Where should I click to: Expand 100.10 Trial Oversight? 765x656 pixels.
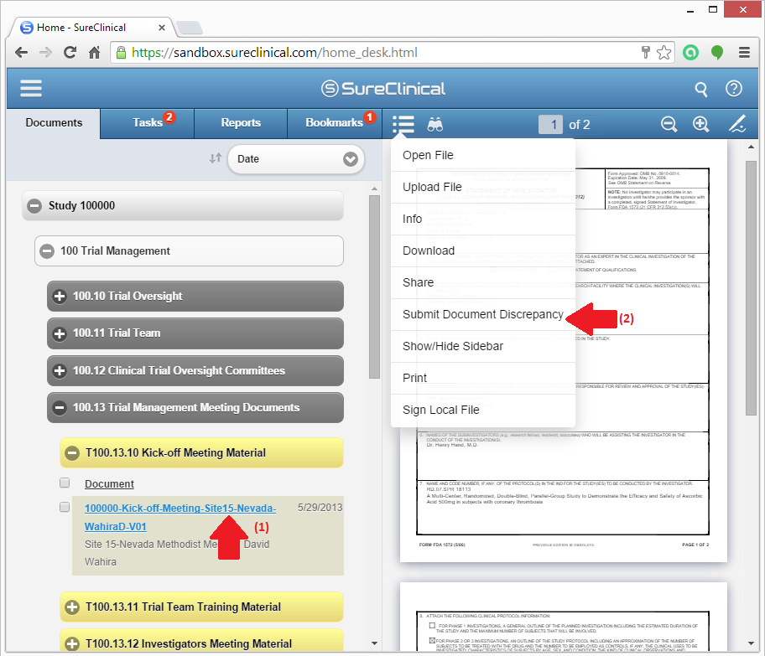(60, 297)
